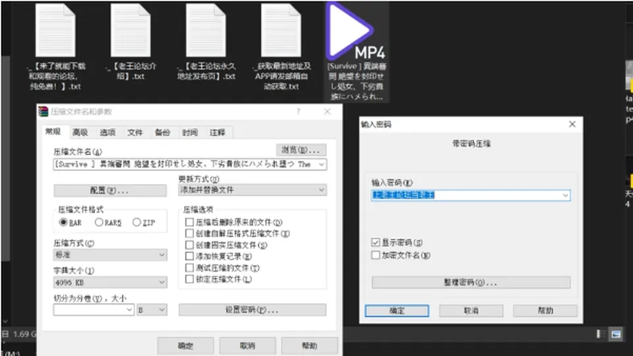
Task: Click the WinRAR icon in the dialog title bar
Action: (x=44, y=111)
